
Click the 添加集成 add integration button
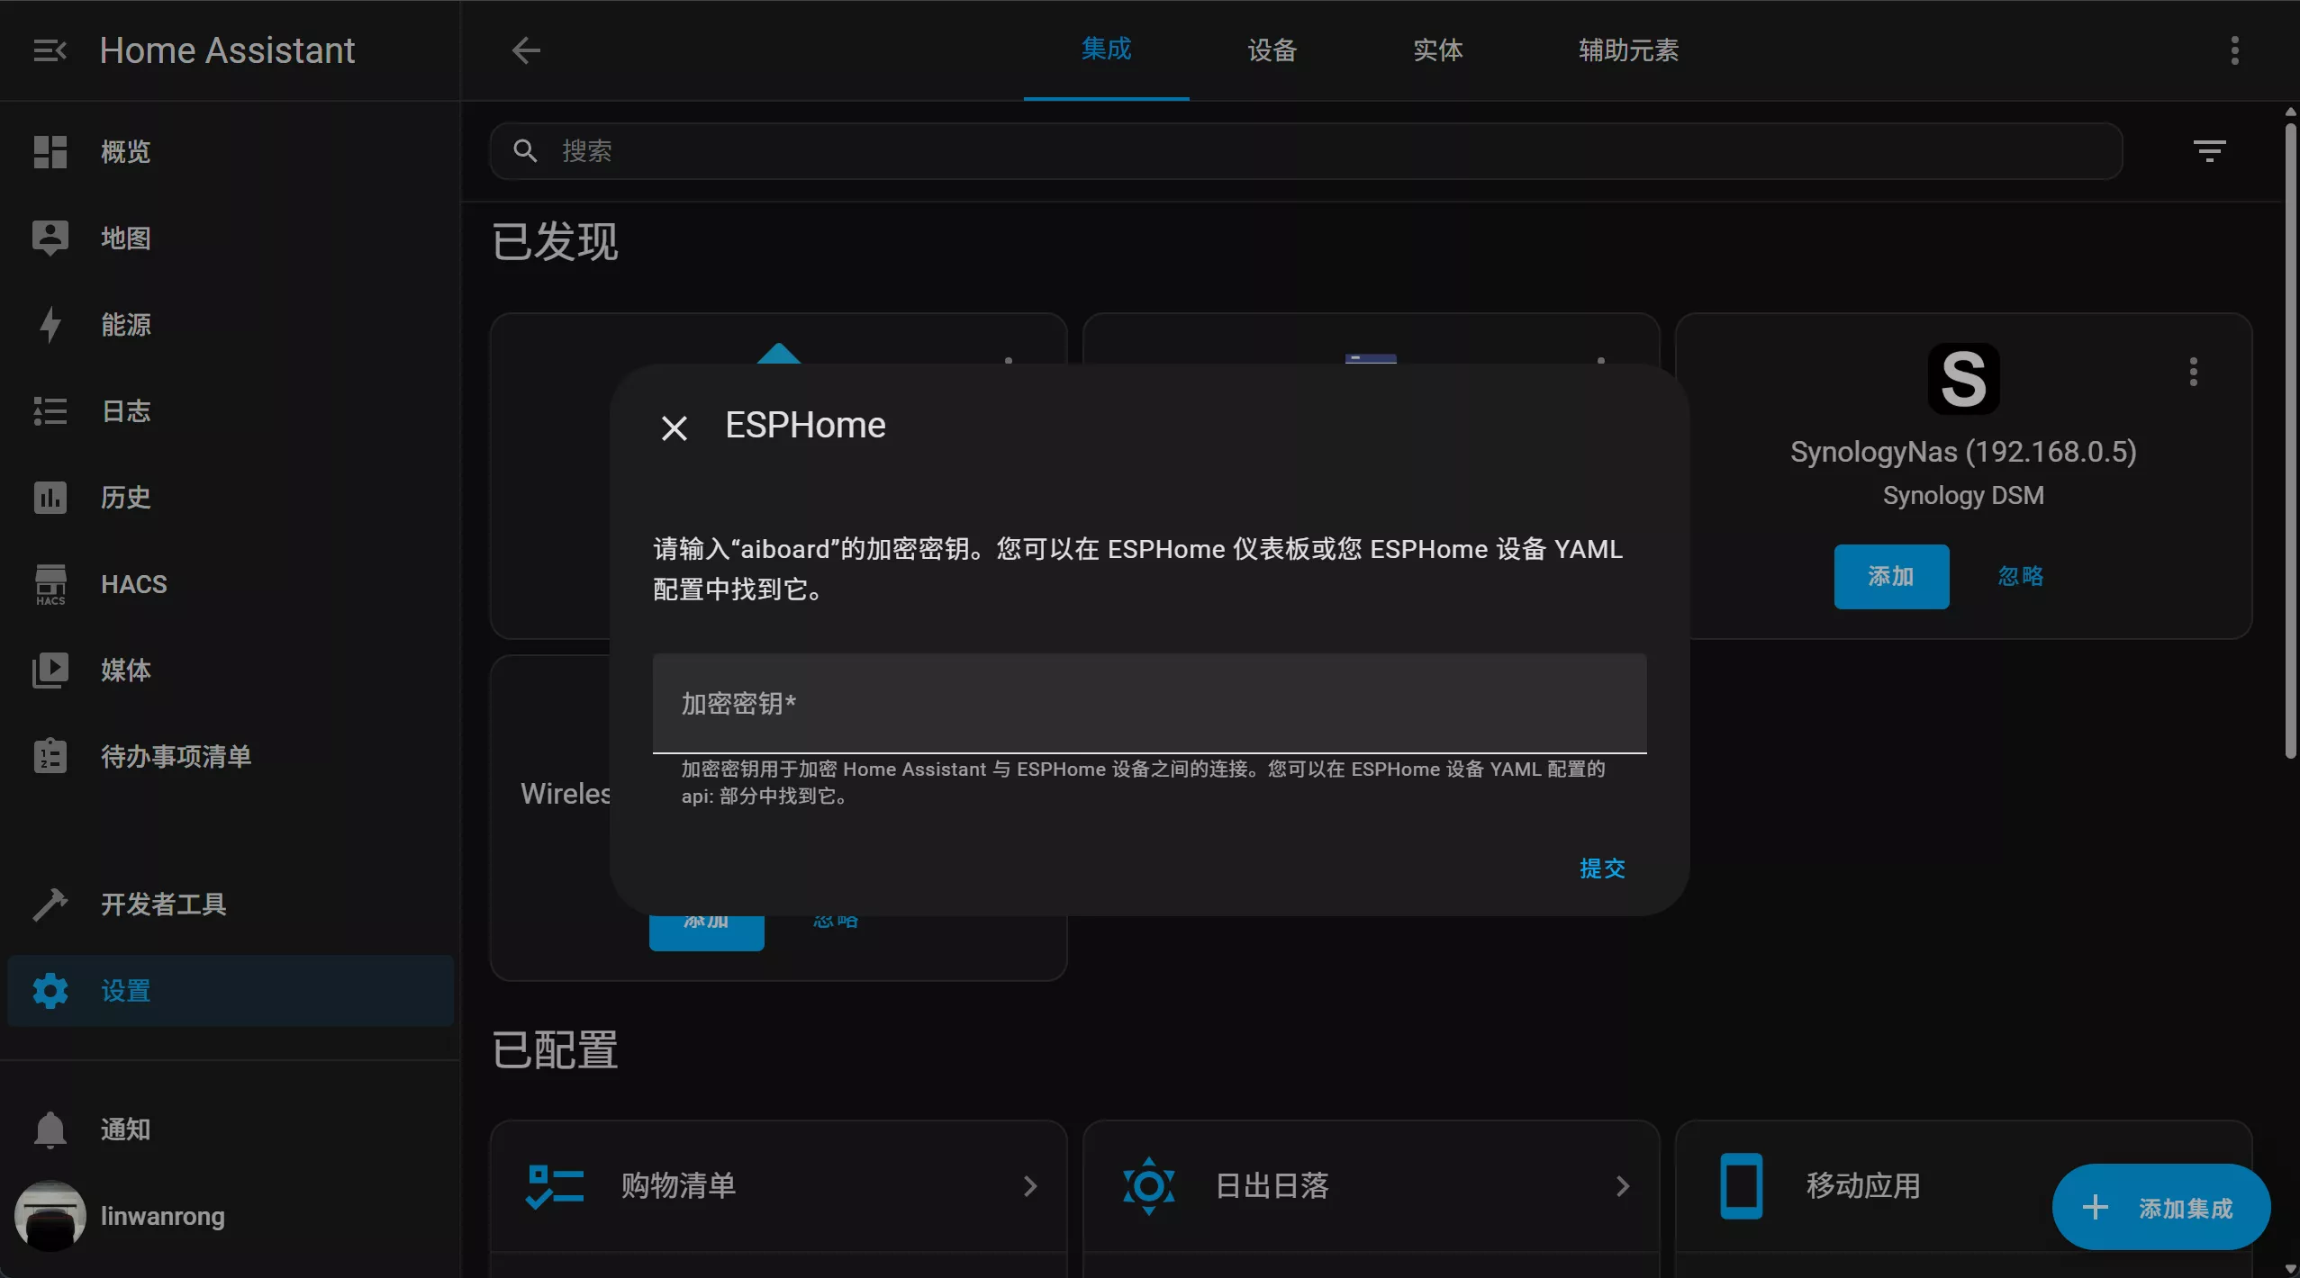coord(2160,1207)
